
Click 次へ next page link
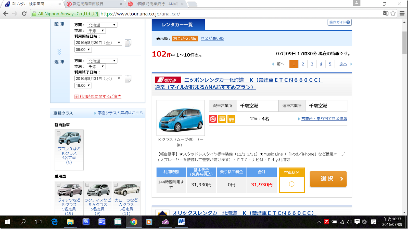click(343, 64)
